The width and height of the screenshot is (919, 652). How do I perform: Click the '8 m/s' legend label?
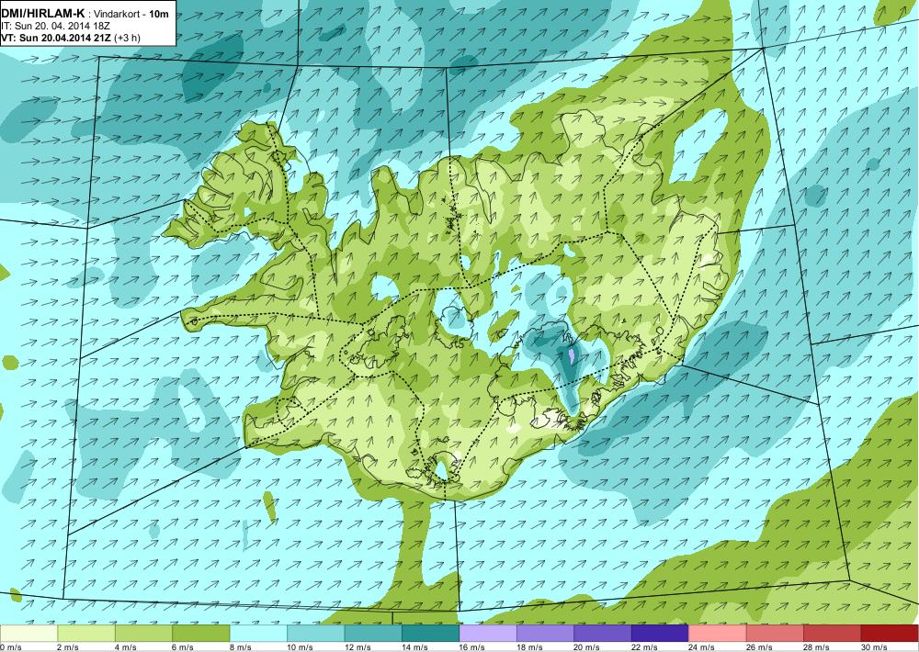(x=240, y=647)
